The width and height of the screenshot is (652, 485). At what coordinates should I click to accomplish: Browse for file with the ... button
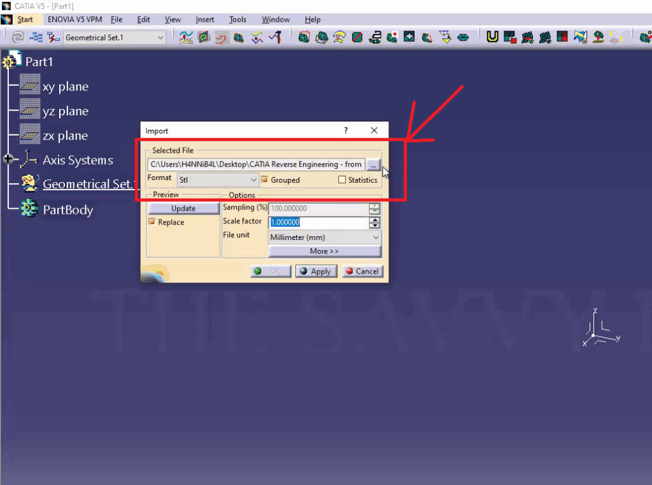[x=373, y=165]
